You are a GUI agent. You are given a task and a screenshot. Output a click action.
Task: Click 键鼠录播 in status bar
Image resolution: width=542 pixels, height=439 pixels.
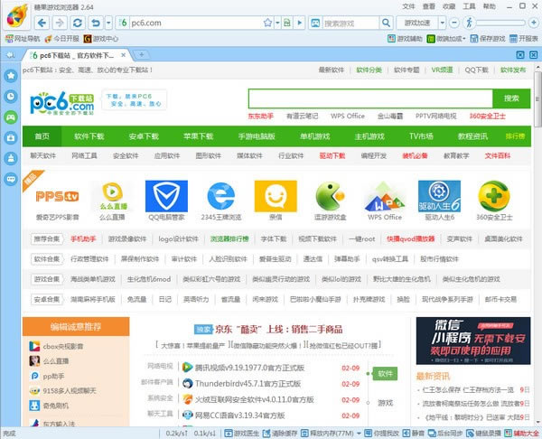pos(483,434)
